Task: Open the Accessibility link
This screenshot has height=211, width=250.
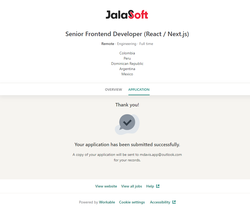Action: [160, 202]
